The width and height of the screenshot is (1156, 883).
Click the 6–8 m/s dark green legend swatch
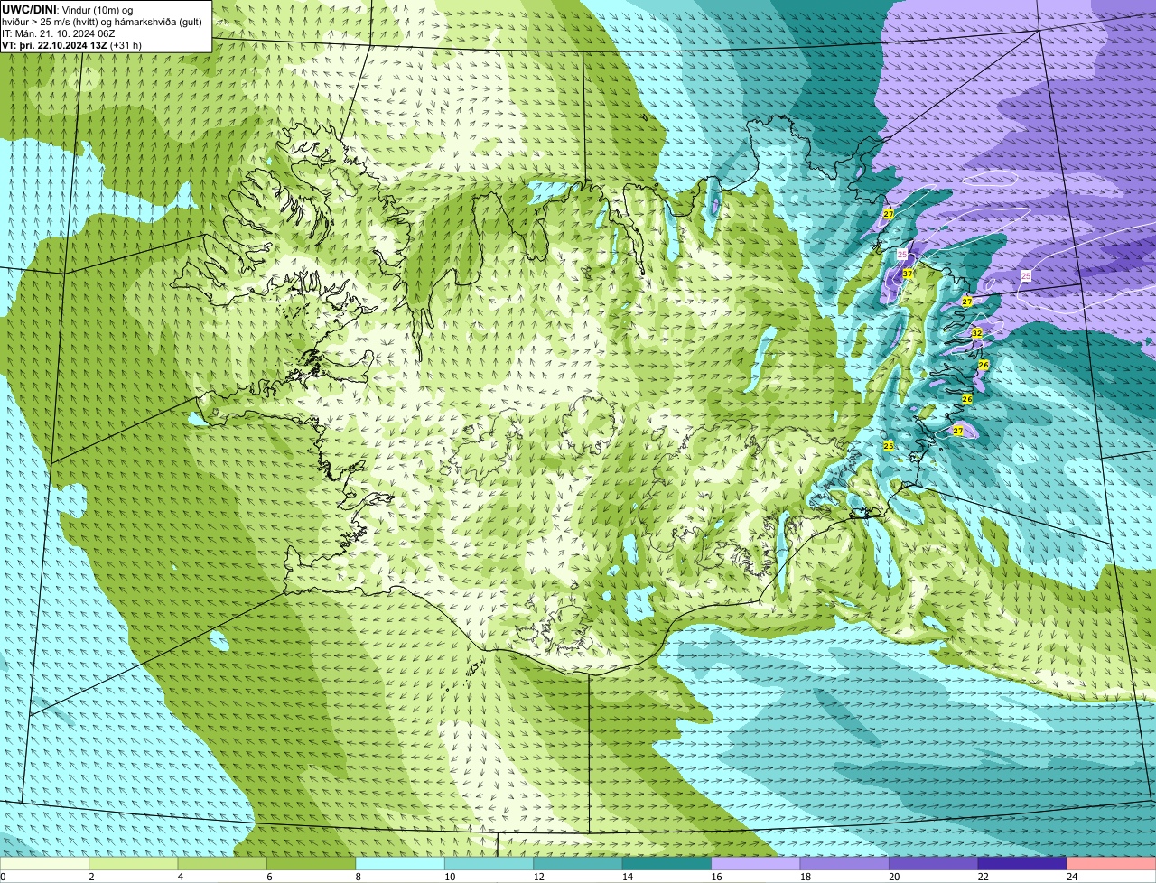(312, 863)
